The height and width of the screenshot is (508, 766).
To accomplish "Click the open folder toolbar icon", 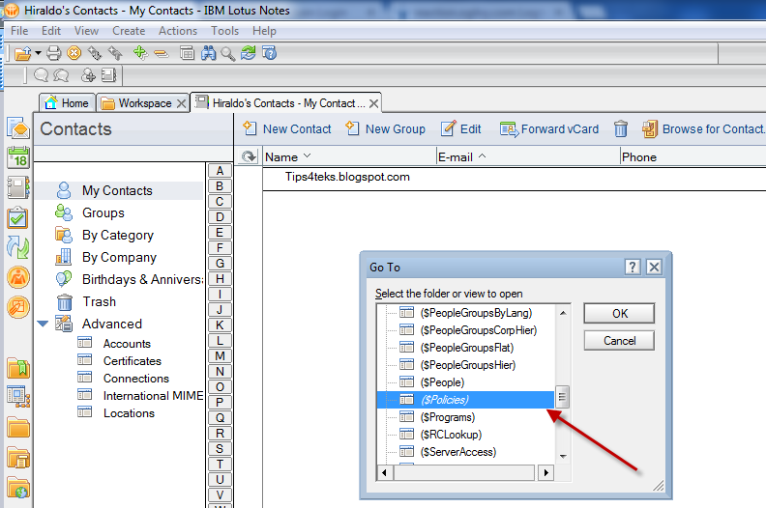I will point(22,53).
